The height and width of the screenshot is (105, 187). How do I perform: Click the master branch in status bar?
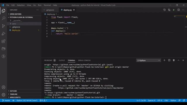coord(6,100)
